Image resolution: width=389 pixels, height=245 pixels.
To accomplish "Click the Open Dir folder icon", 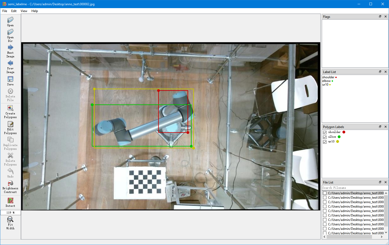I will [x=10, y=32].
